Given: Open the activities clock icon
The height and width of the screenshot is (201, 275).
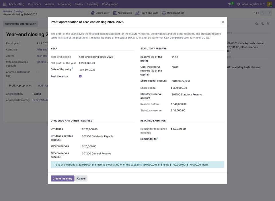Looking at the screenshot, I should pyautogui.click(x=238, y=4).
